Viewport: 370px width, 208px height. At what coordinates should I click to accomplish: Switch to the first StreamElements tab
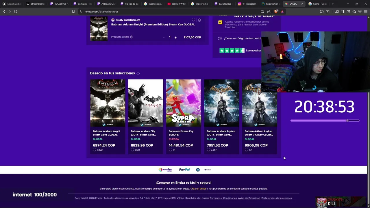click(12, 4)
